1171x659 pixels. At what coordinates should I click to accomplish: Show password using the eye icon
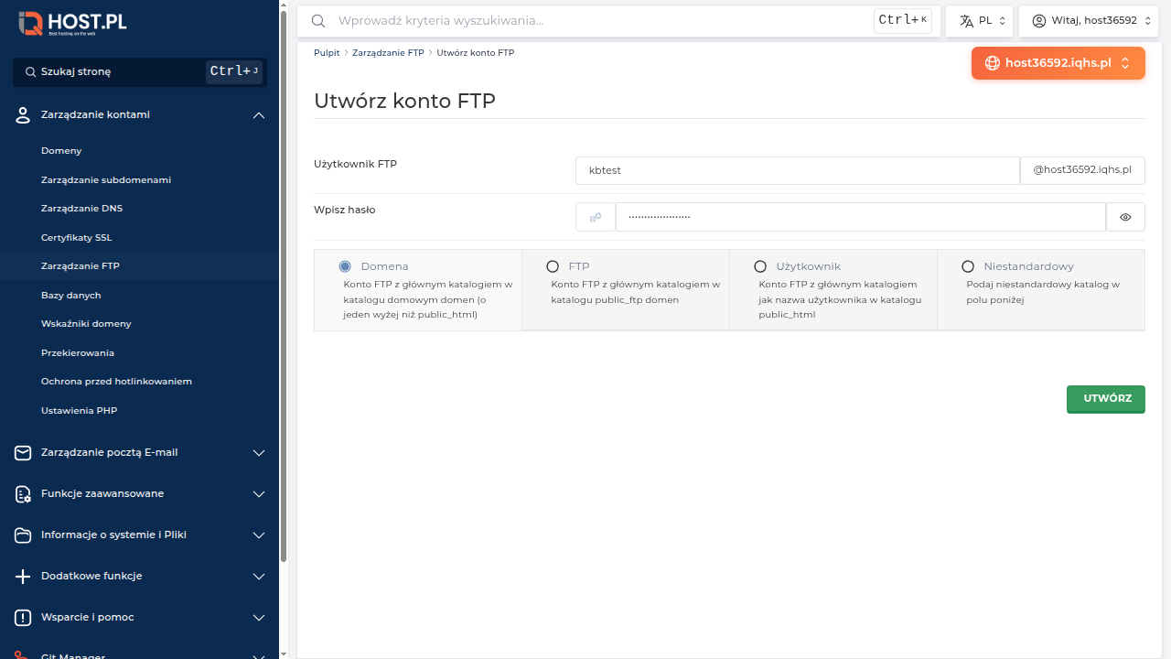click(x=1125, y=217)
